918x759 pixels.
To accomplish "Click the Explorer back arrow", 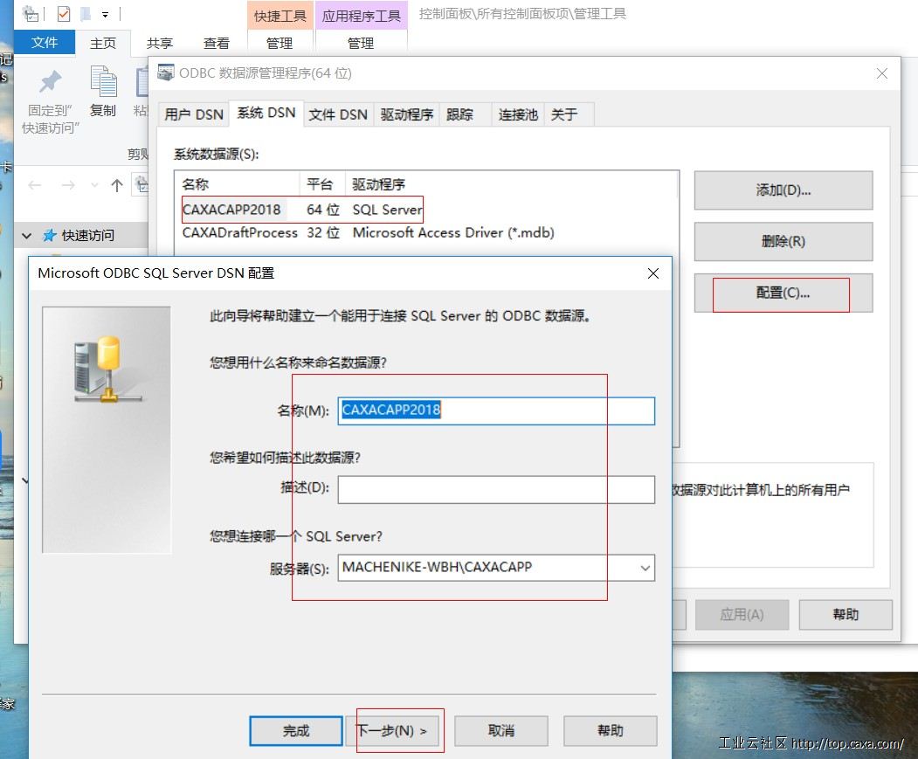I will click(x=35, y=186).
